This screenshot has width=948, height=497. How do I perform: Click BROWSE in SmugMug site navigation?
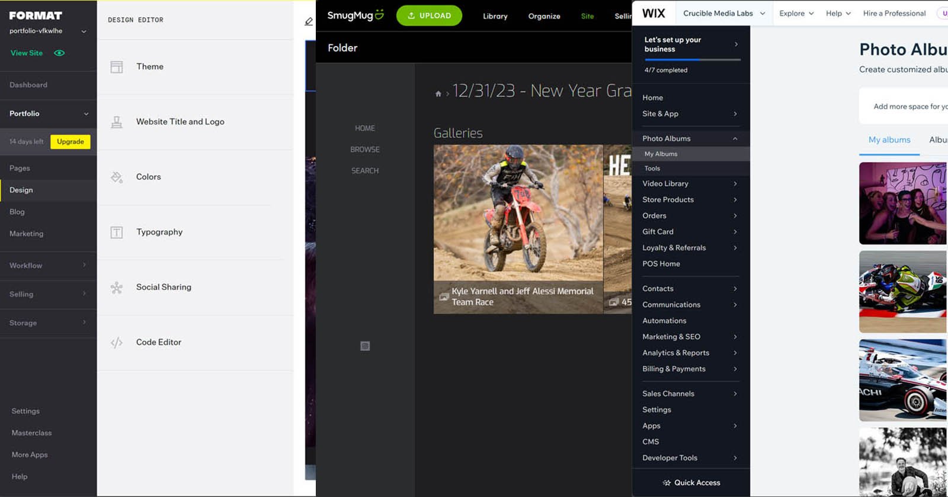(365, 150)
